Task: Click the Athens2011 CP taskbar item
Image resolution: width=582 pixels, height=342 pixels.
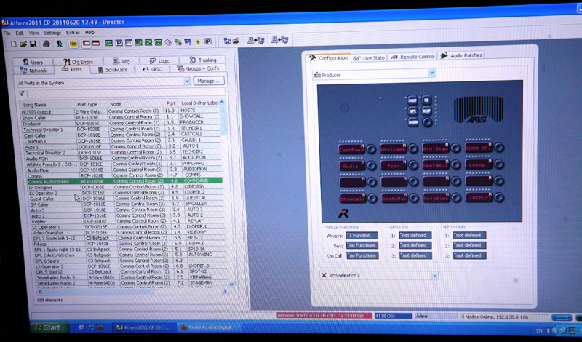Action: coord(144,327)
